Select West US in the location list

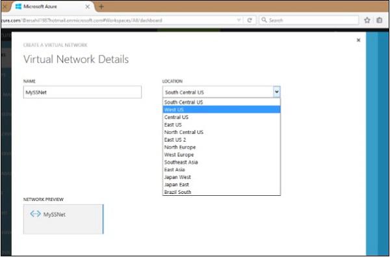pyautogui.click(x=222, y=109)
